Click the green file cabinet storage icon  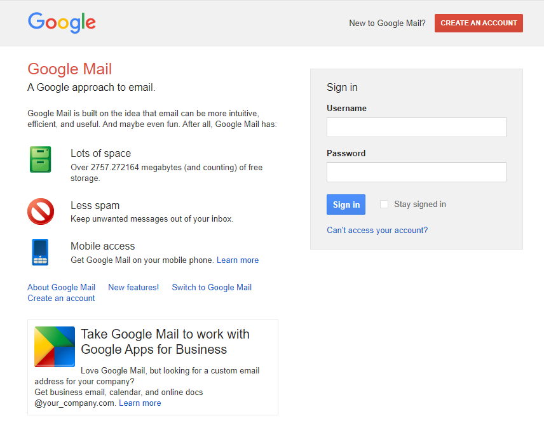(x=41, y=159)
